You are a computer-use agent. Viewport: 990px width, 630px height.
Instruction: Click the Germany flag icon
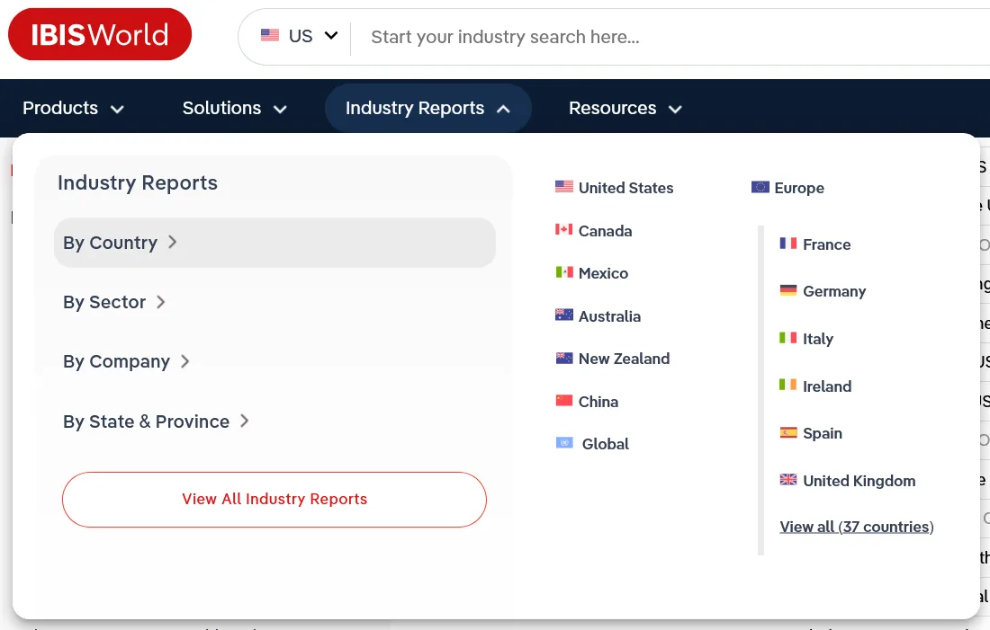point(788,290)
